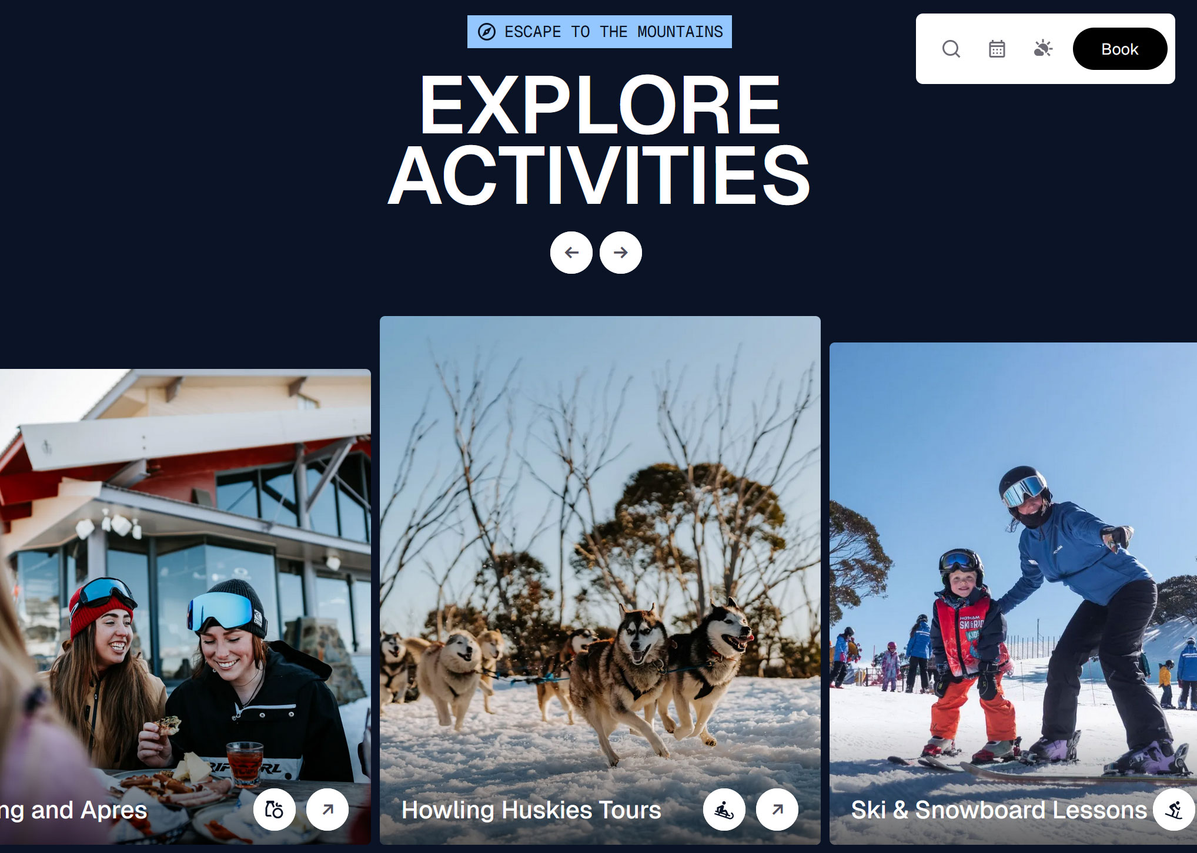The image size is (1197, 853).
Task: Open the search icon in top toolbar
Action: pyautogui.click(x=951, y=49)
